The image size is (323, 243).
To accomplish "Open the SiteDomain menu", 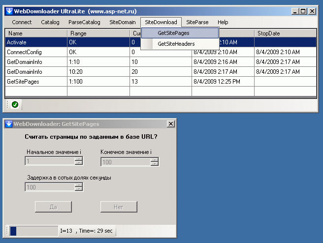I will 123,22.
